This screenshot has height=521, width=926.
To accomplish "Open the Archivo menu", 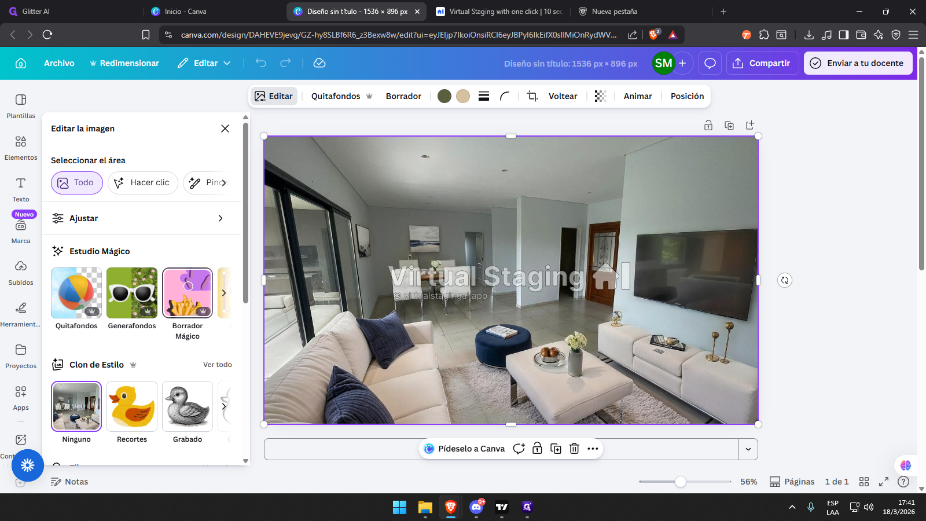I will point(59,63).
